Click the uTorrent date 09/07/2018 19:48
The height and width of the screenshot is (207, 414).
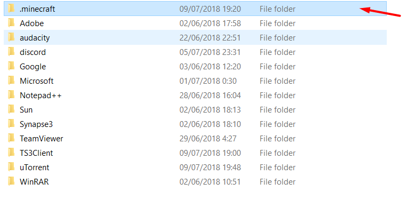[x=210, y=168]
